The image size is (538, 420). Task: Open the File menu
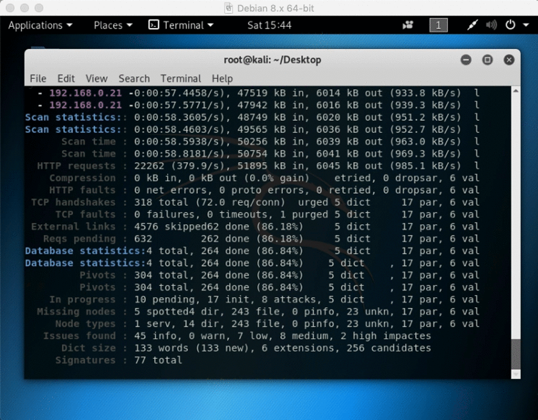point(38,79)
